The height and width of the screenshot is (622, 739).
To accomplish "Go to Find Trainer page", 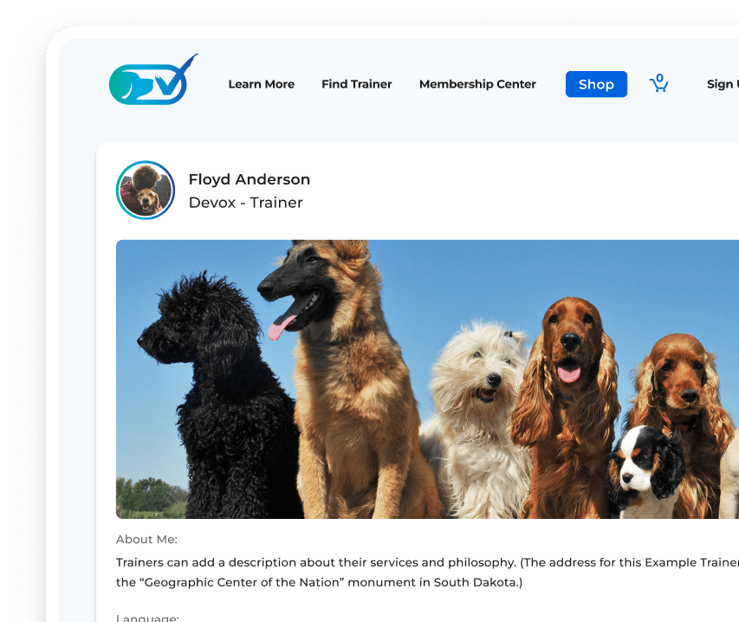I will coord(356,84).
